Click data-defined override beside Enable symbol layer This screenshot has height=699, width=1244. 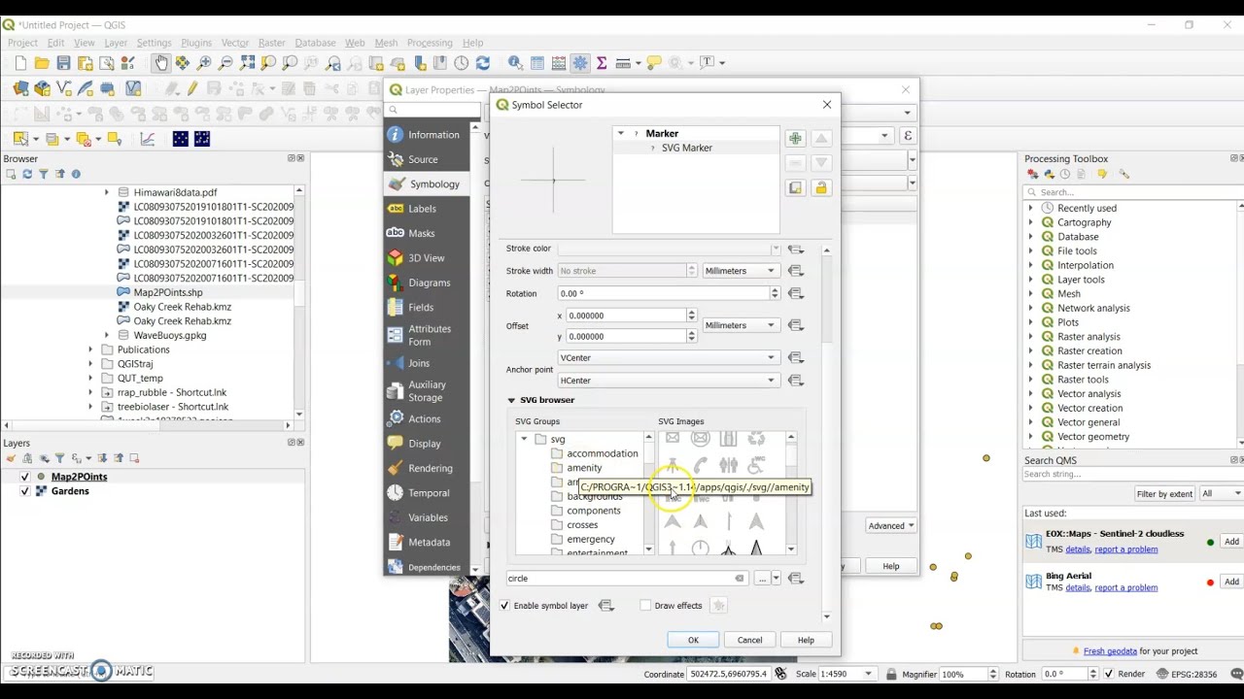(x=605, y=606)
